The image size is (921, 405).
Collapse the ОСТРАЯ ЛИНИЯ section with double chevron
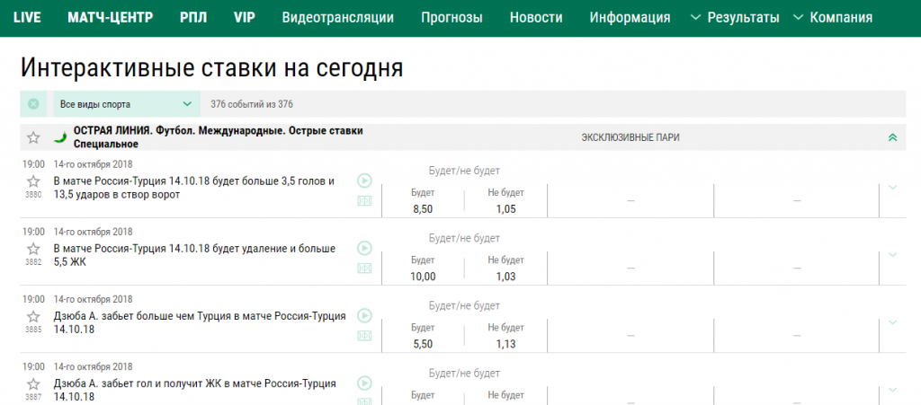pyautogui.click(x=892, y=137)
